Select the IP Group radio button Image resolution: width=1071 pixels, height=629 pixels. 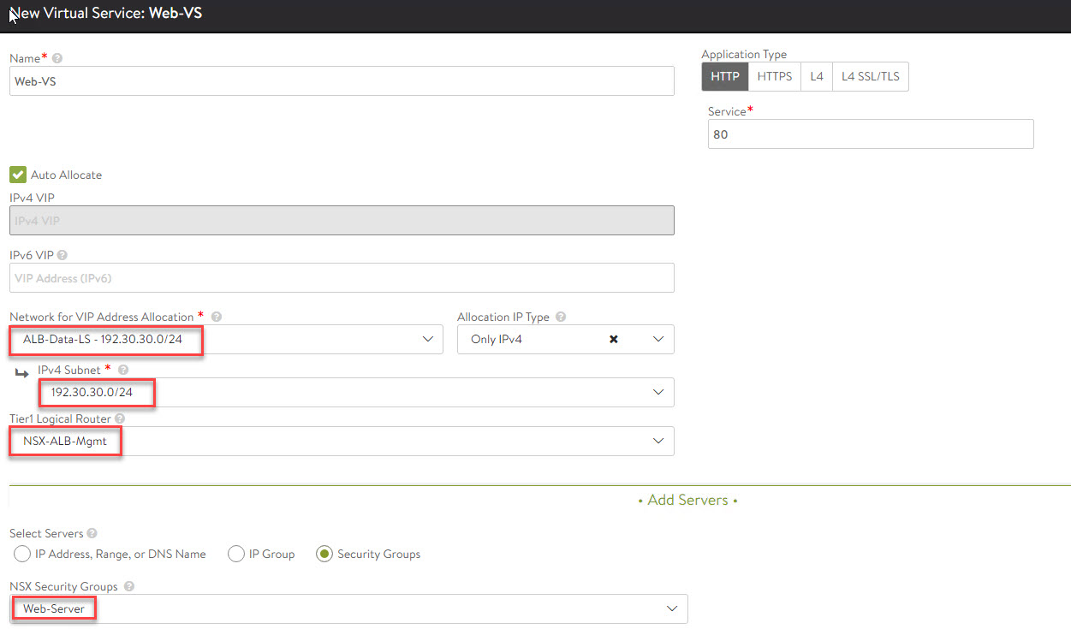tap(236, 554)
